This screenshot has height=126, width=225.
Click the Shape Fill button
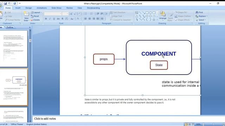[x=181, y=13]
